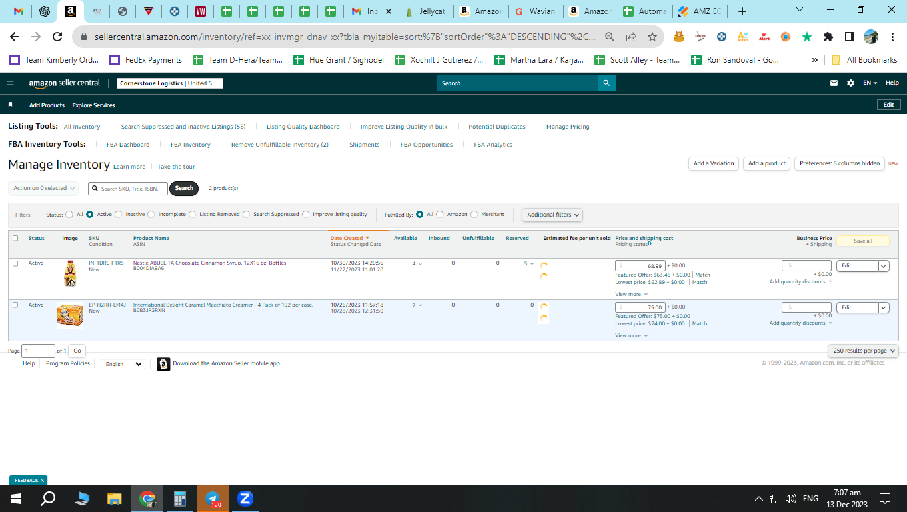Open Search Suppressed and Inactive Listings (58)
The image size is (907, 512).
click(183, 127)
